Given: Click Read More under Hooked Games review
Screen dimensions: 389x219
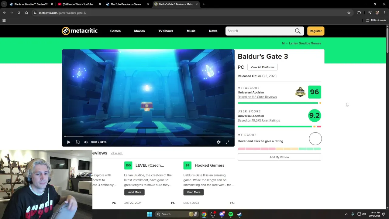Looking at the screenshot, I should (194, 192).
